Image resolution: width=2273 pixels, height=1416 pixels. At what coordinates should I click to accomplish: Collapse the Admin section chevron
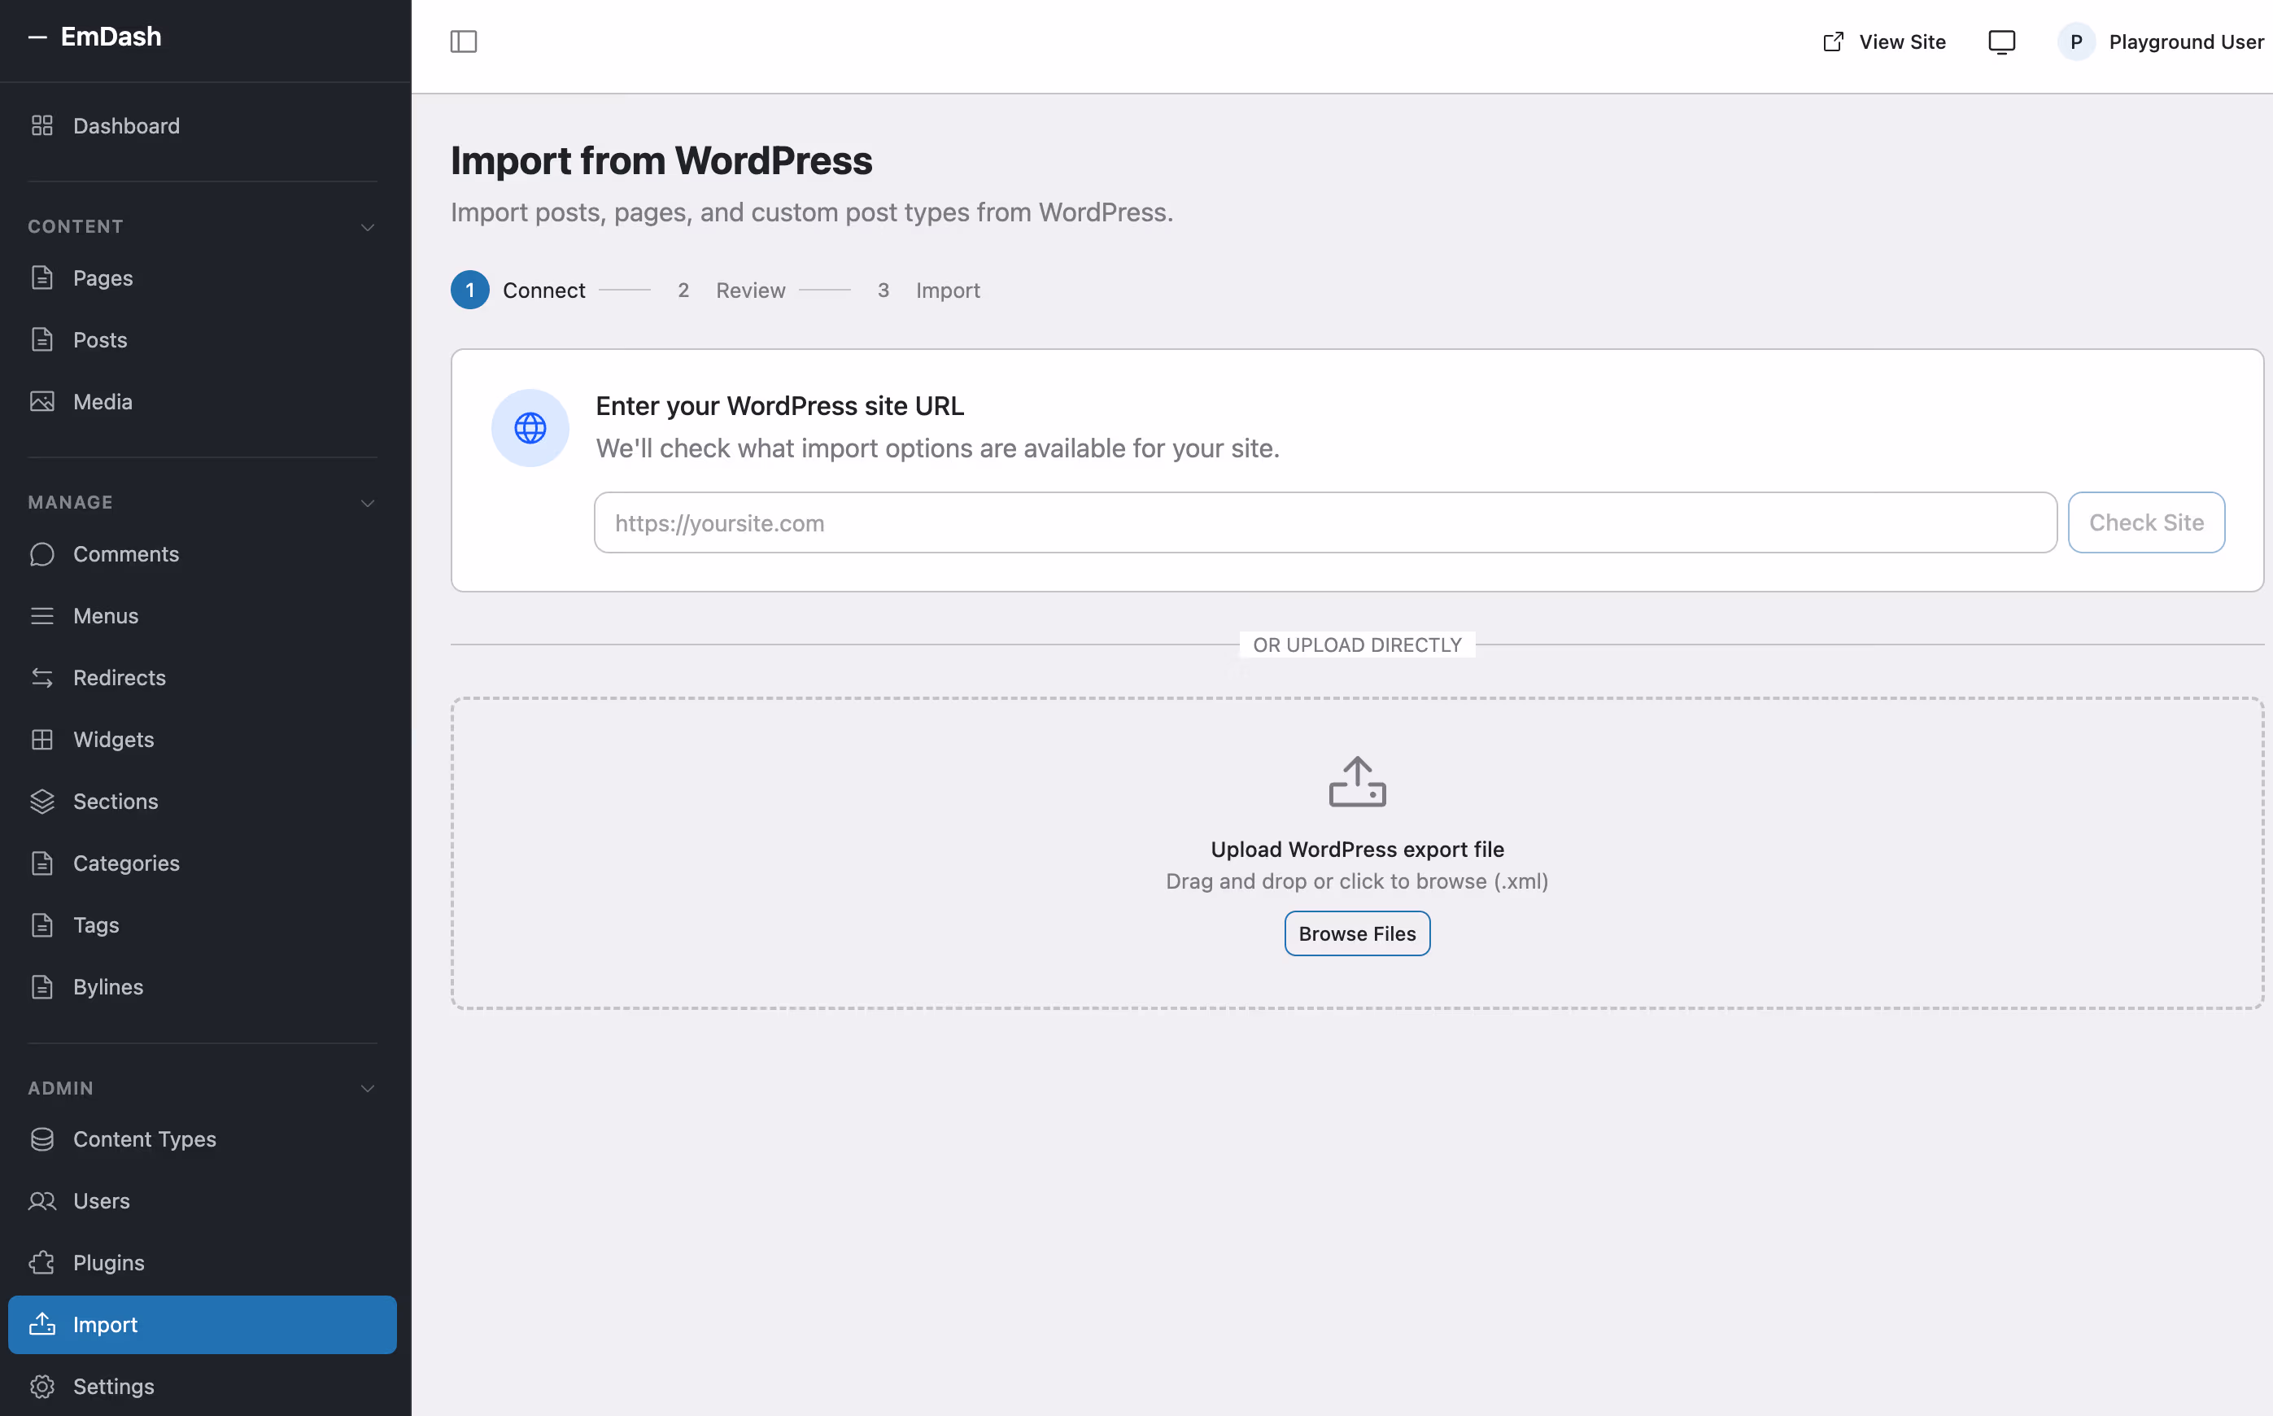(x=368, y=1088)
